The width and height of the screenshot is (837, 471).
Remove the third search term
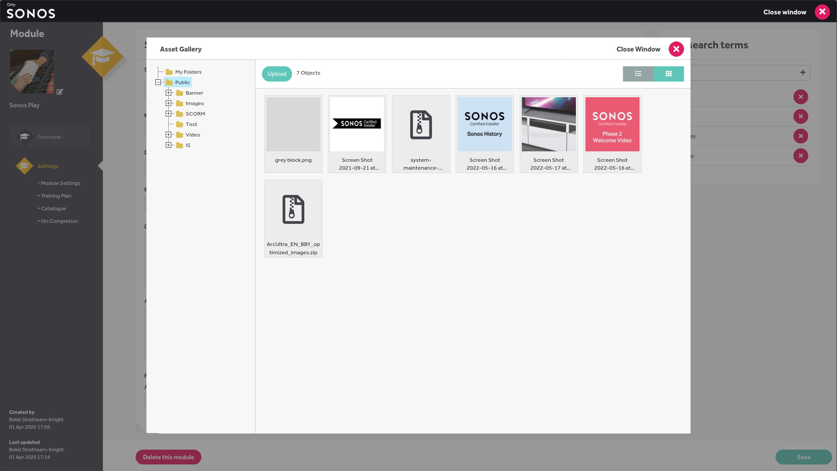(x=801, y=136)
